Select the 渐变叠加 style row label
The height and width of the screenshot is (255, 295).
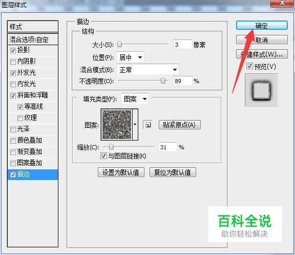point(30,151)
